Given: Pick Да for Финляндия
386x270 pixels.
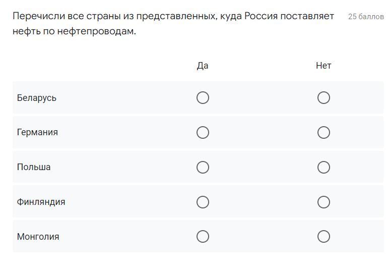Looking at the screenshot, I should (203, 202).
